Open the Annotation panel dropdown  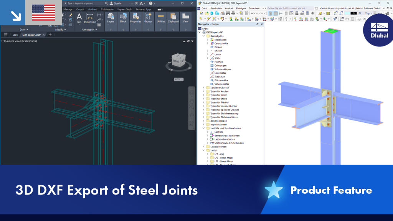click(89, 30)
